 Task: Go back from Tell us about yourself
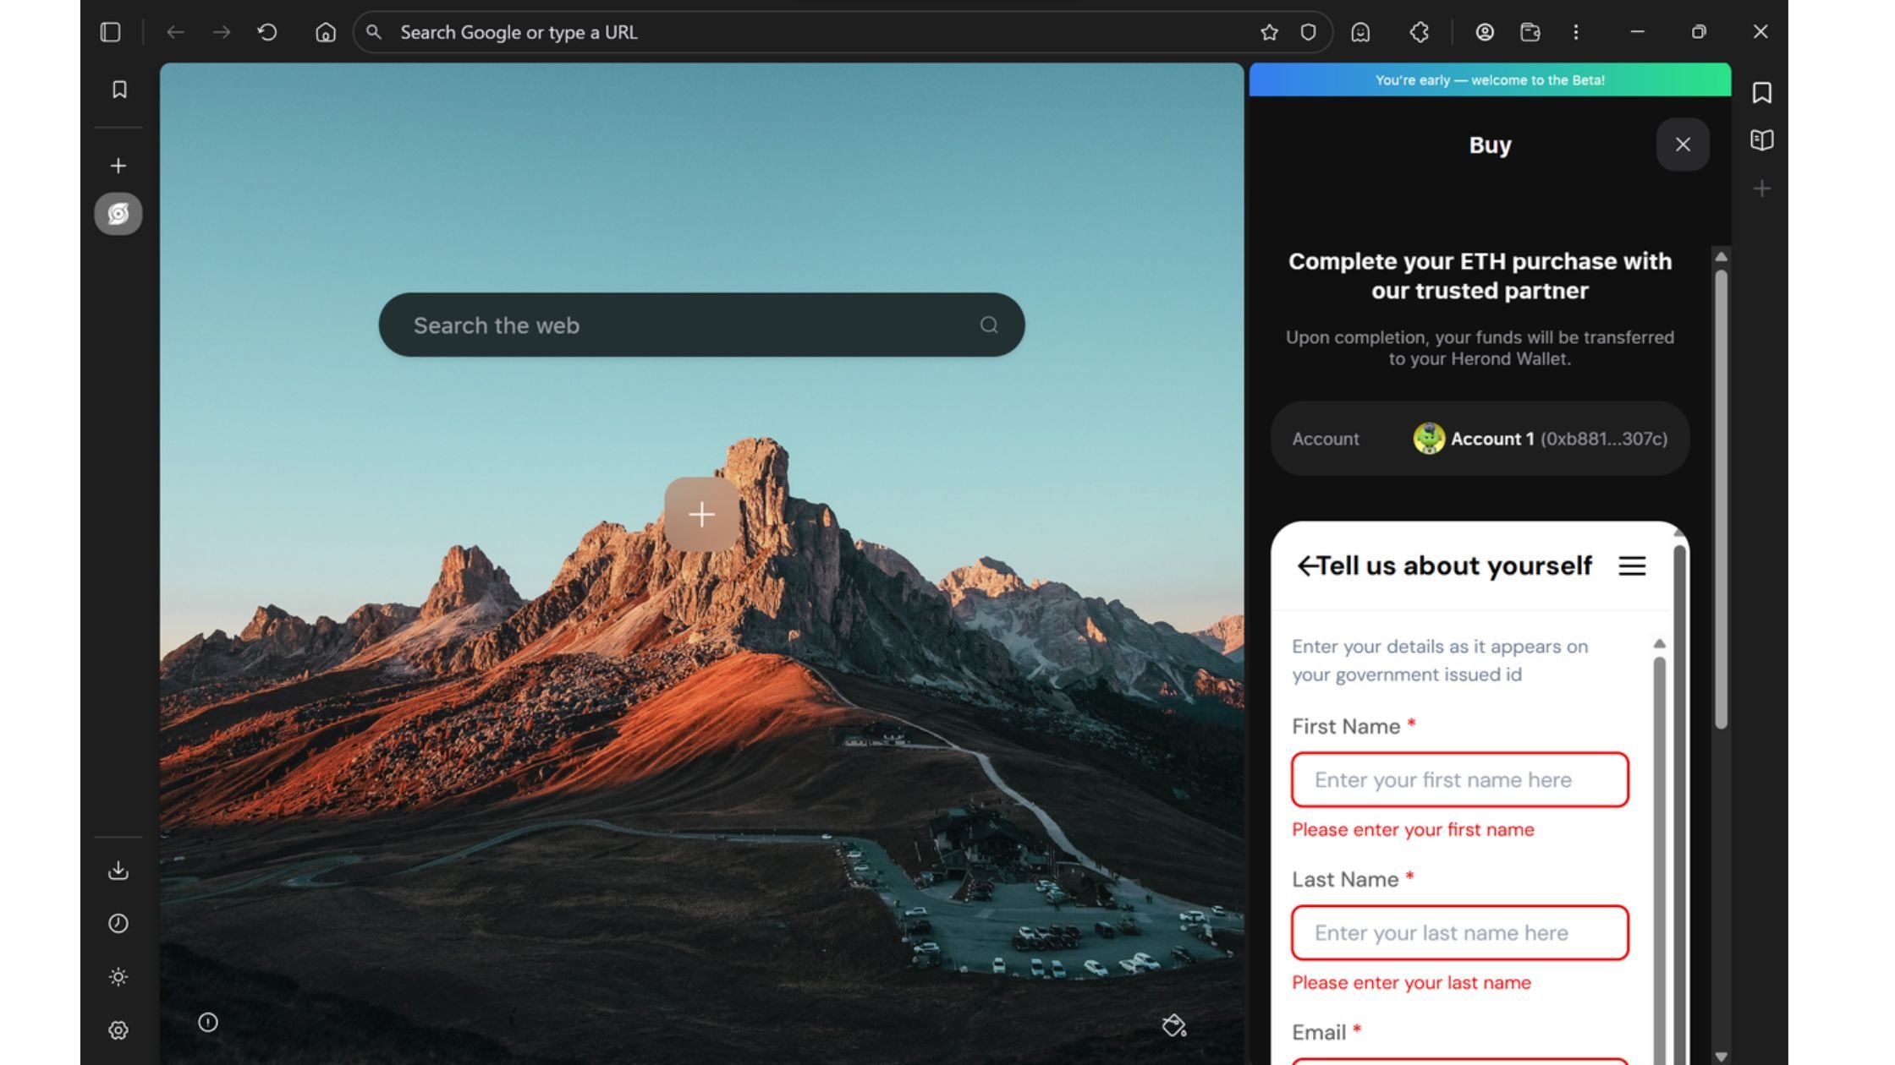1307,565
